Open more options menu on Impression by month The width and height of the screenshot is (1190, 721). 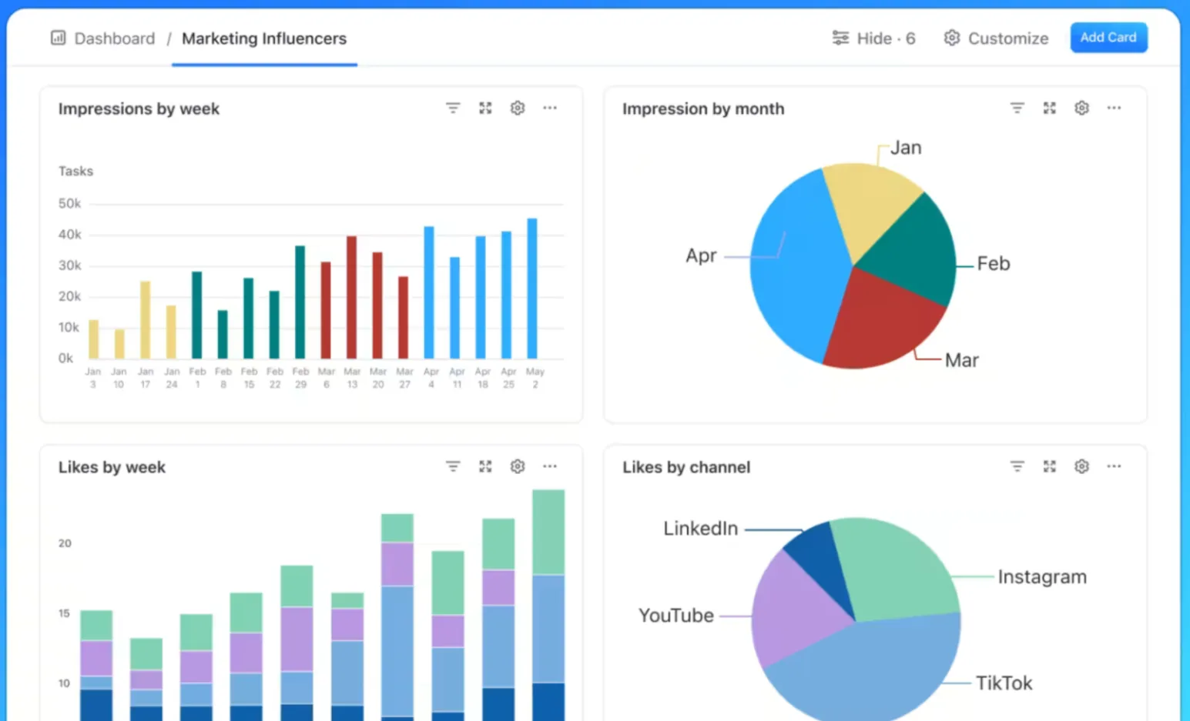click(1114, 108)
